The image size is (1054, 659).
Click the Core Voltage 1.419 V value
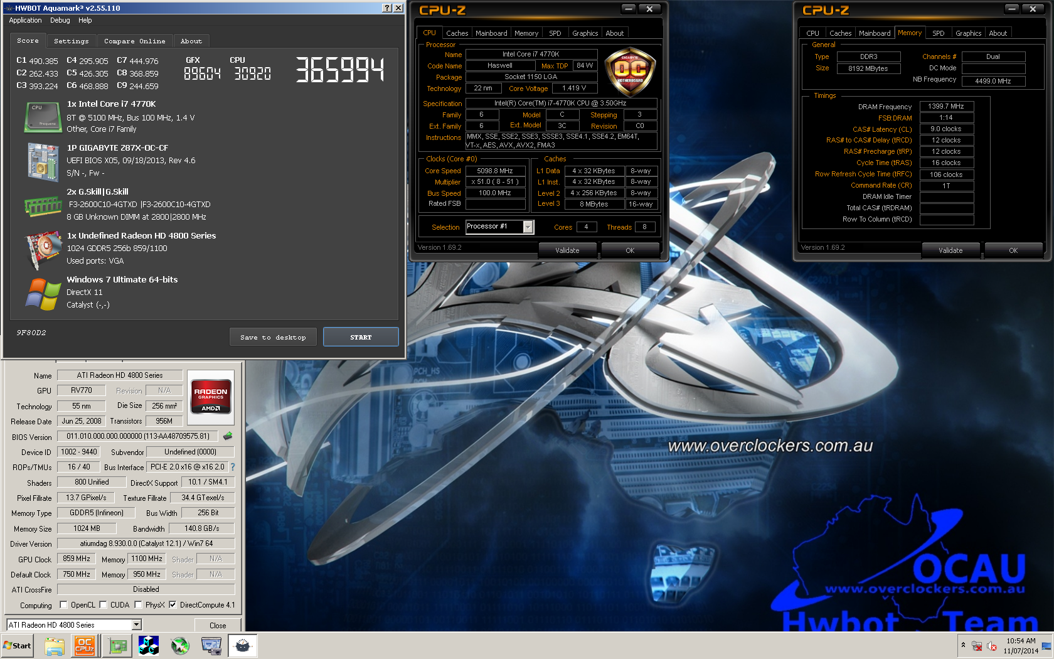[x=574, y=88]
